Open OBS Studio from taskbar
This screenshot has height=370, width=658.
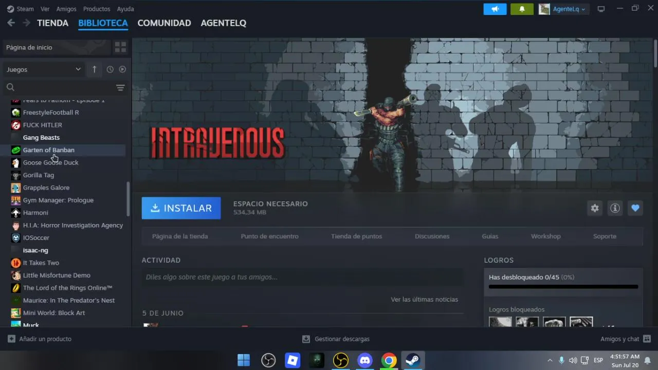click(x=268, y=360)
